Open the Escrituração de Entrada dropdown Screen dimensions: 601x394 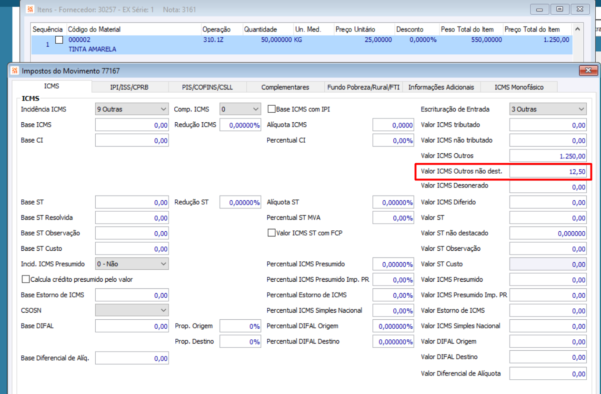coord(548,109)
